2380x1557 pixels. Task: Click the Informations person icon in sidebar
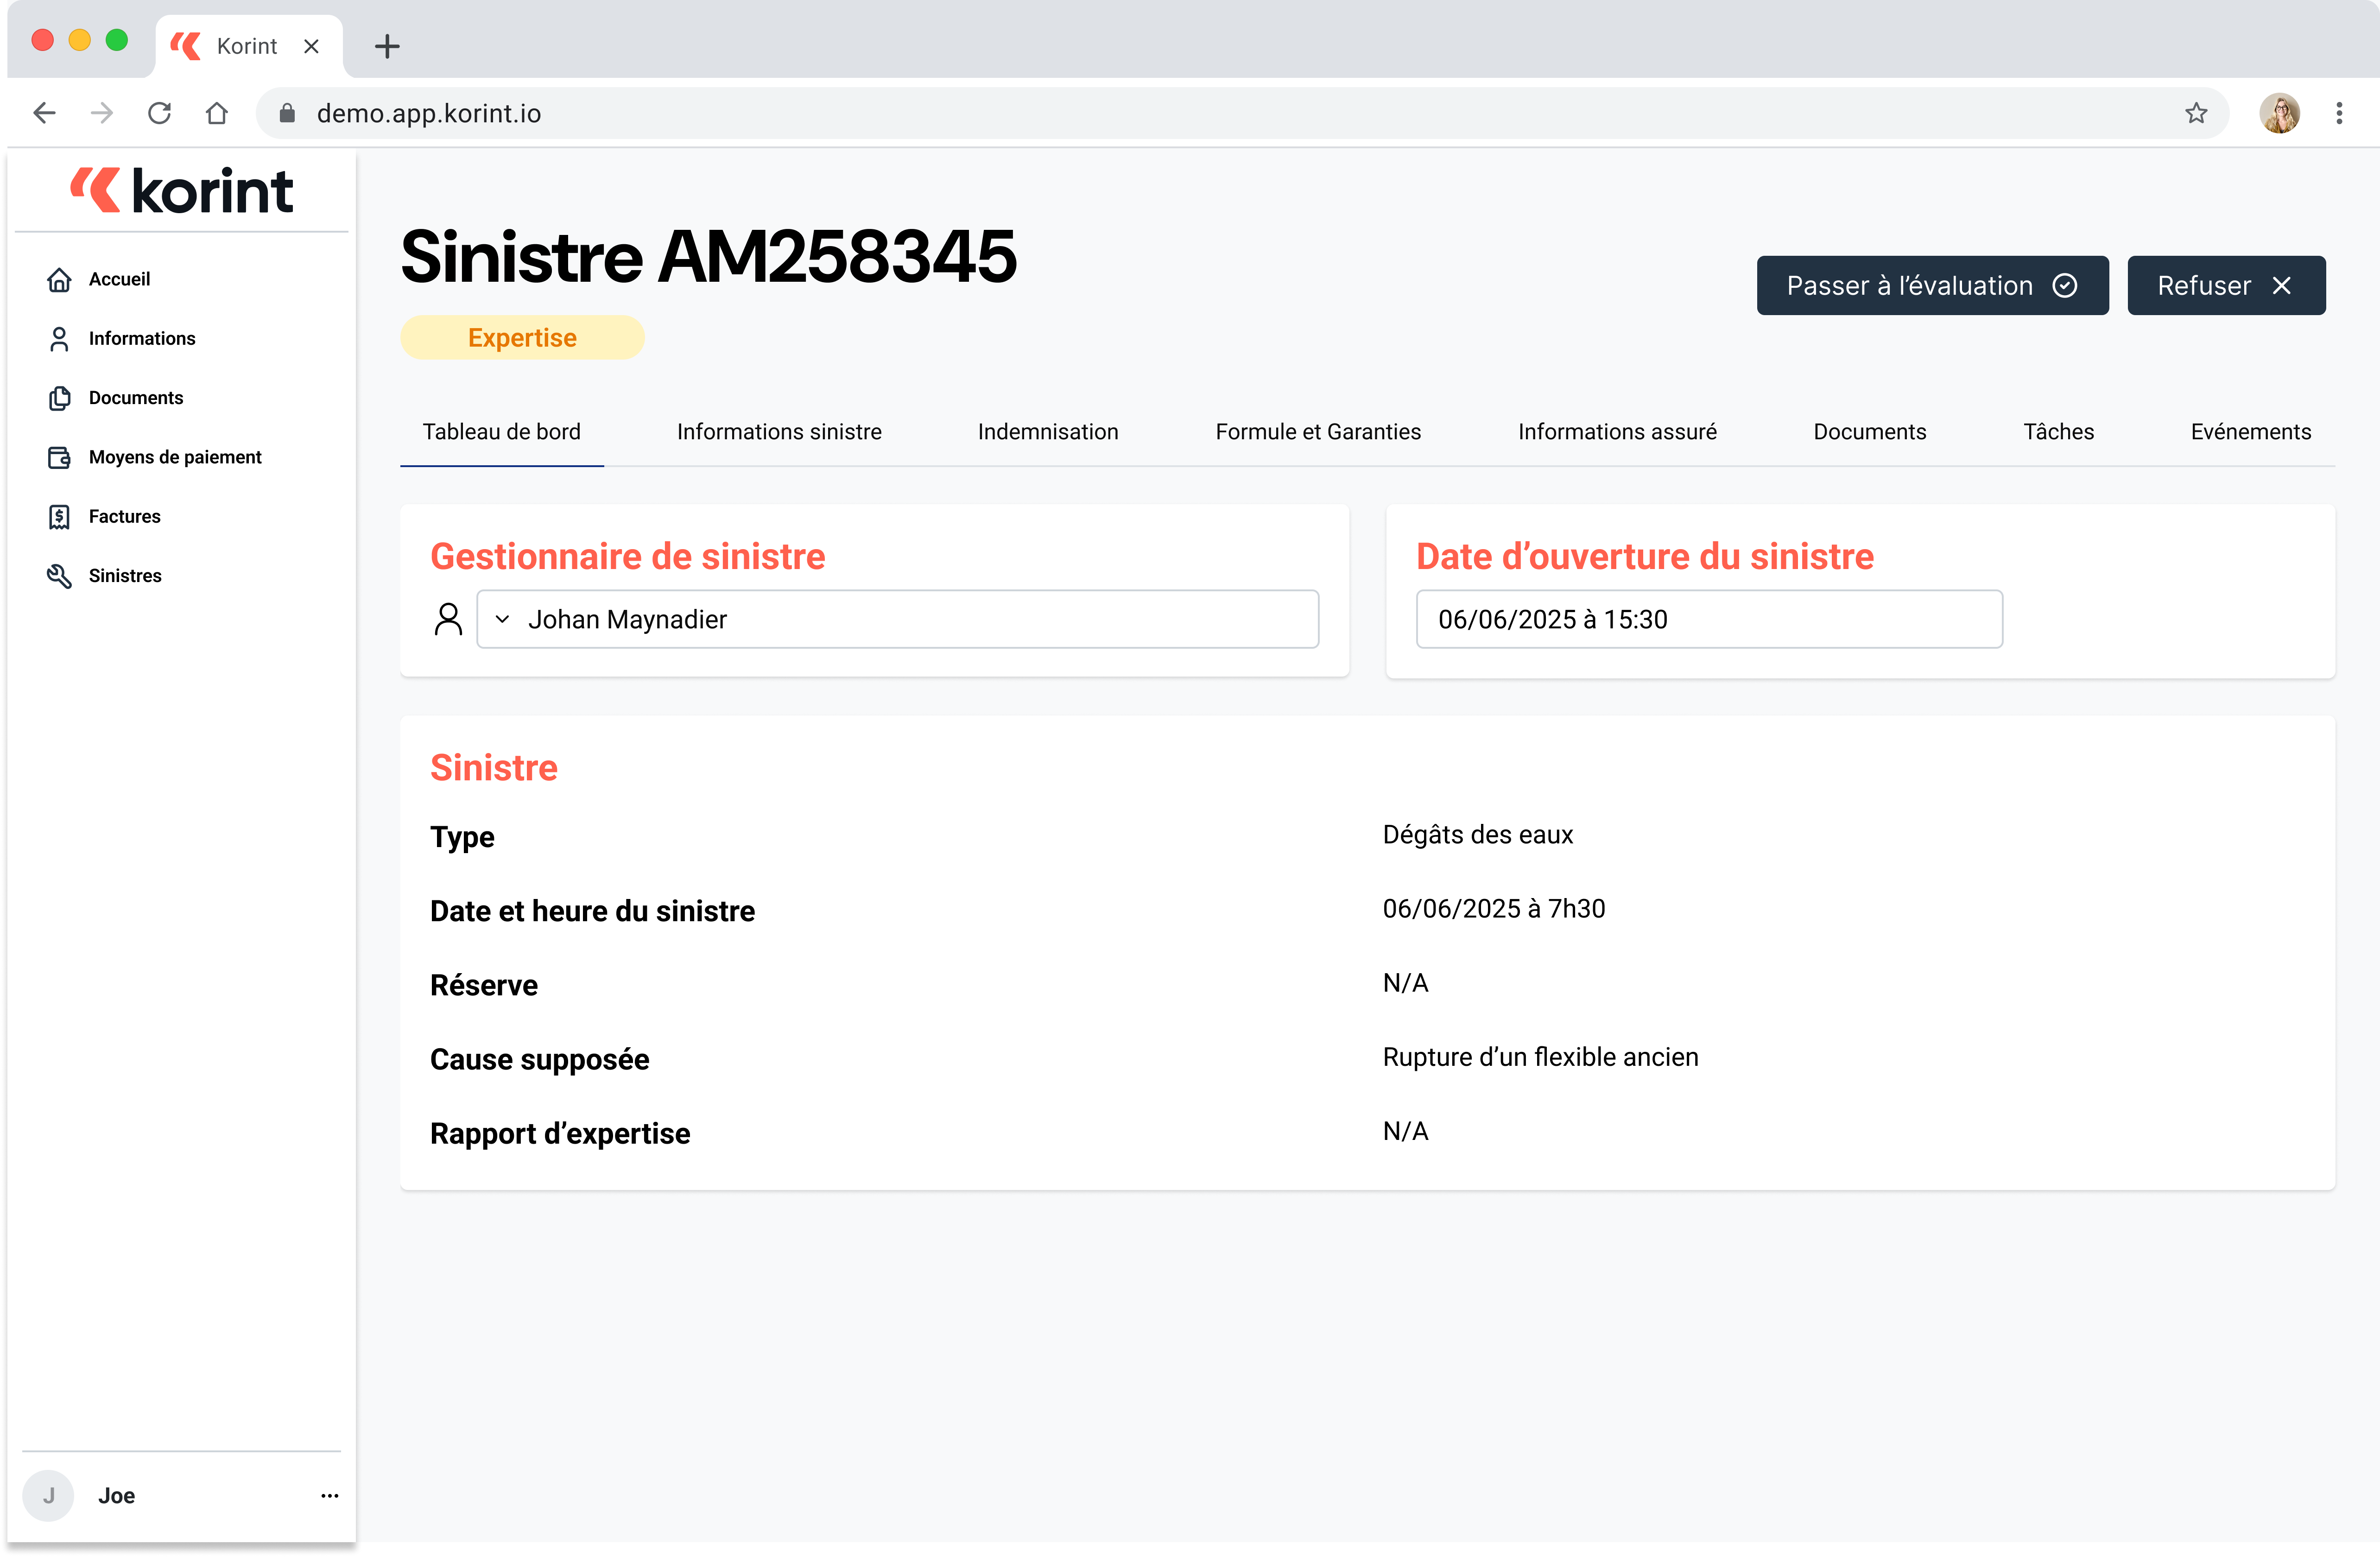(59, 339)
